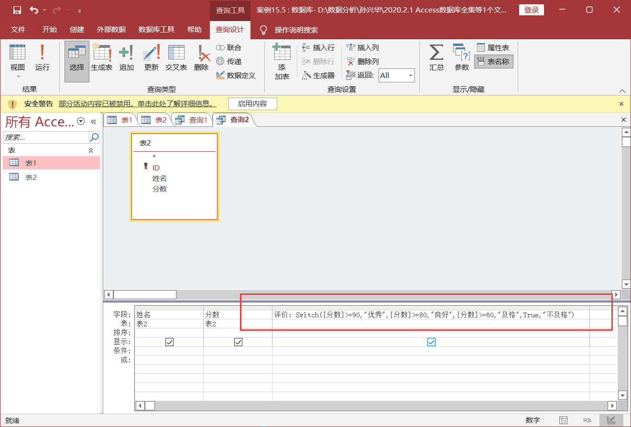Toggle the 汇总 totals button
Image resolution: width=631 pixels, height=427 pixels.
coord(436,57)
